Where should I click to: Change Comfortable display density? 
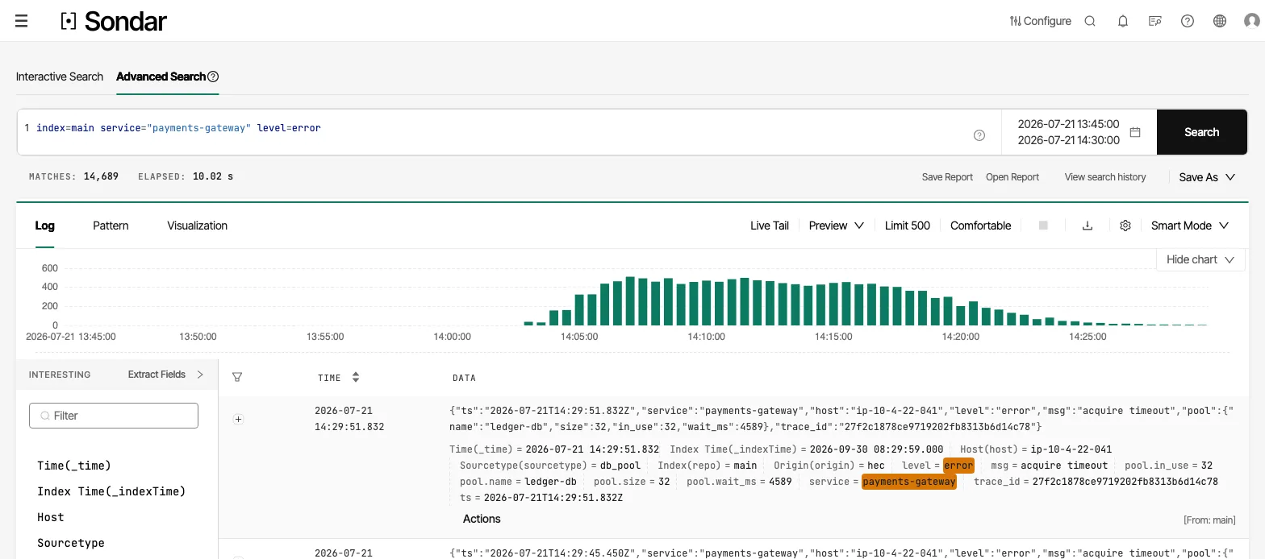point(980,226)
